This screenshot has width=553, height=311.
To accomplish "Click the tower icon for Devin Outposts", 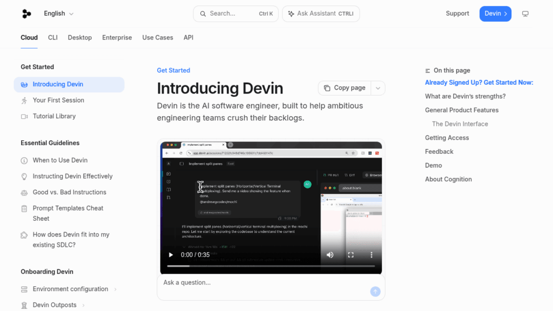I will coord(24,305).
